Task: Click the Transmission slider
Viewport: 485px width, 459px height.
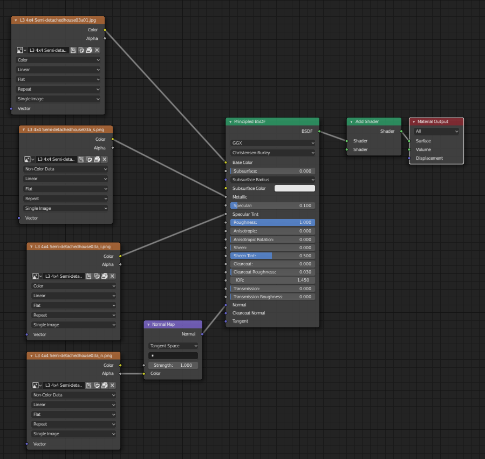Action: tap(272, 289)
